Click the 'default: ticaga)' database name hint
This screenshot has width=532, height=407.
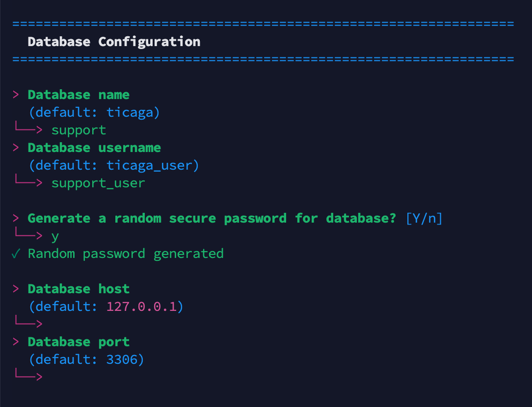(x=94, y=113)
